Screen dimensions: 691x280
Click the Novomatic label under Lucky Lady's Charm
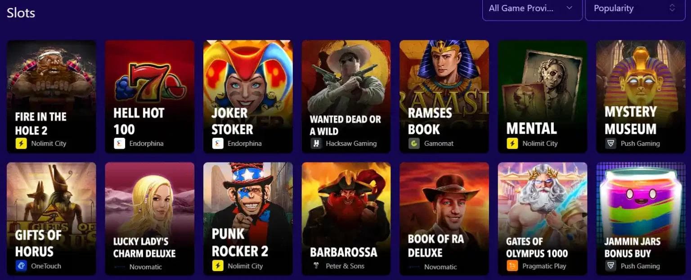tap(146, 267)
